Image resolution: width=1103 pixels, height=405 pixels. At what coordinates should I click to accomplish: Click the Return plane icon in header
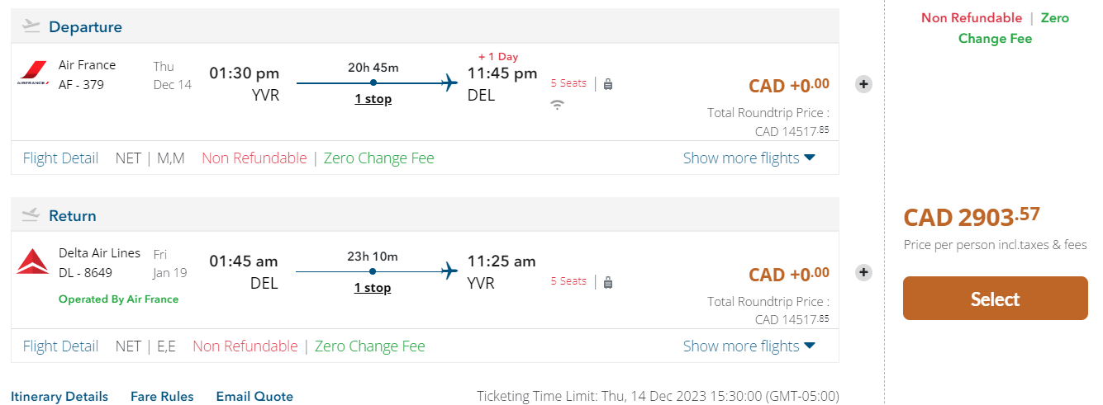31,215
